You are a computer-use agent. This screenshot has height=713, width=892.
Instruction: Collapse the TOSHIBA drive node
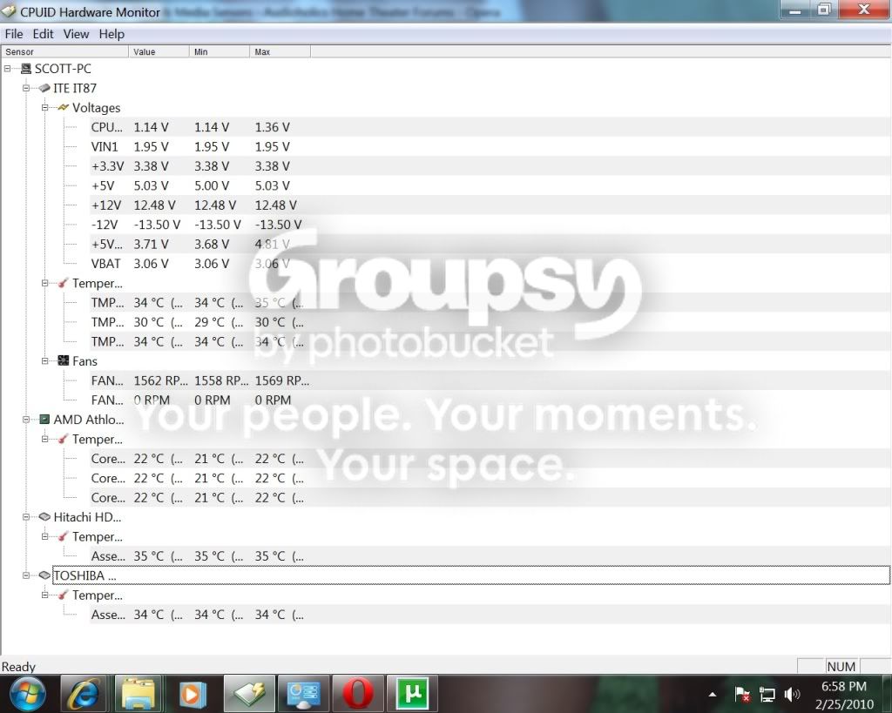pos(26,575)
